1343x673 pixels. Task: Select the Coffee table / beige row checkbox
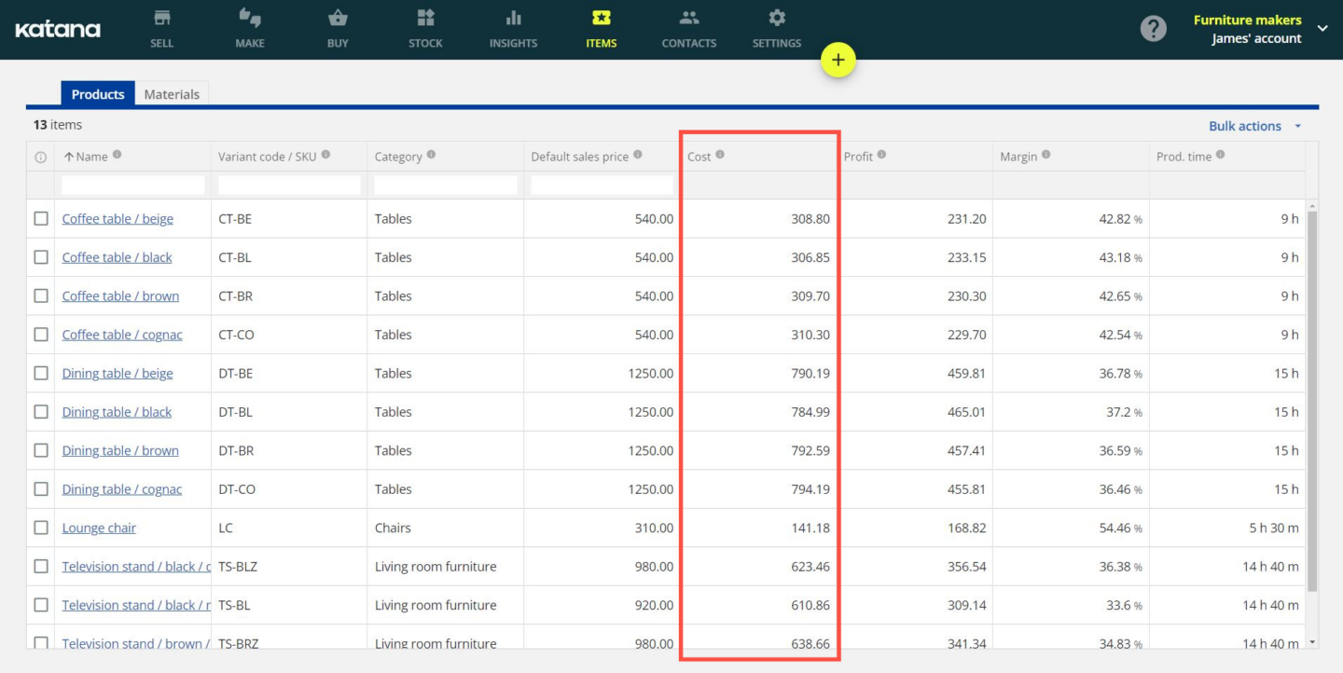click(x=40, y=218)
